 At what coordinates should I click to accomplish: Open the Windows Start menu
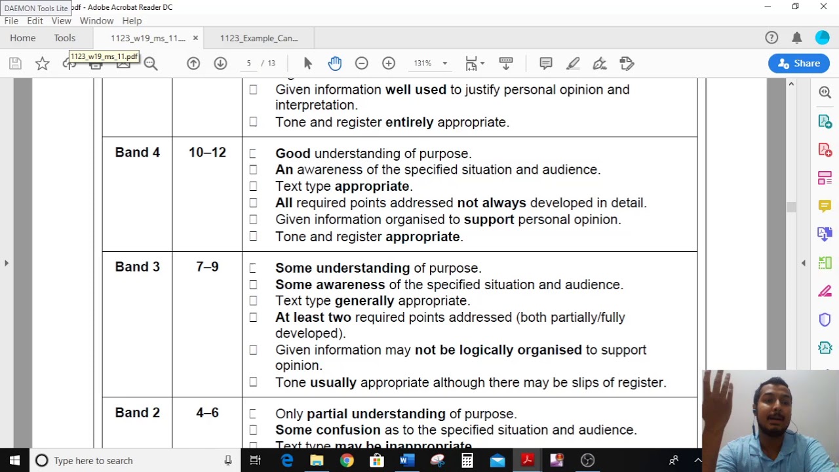14,460
